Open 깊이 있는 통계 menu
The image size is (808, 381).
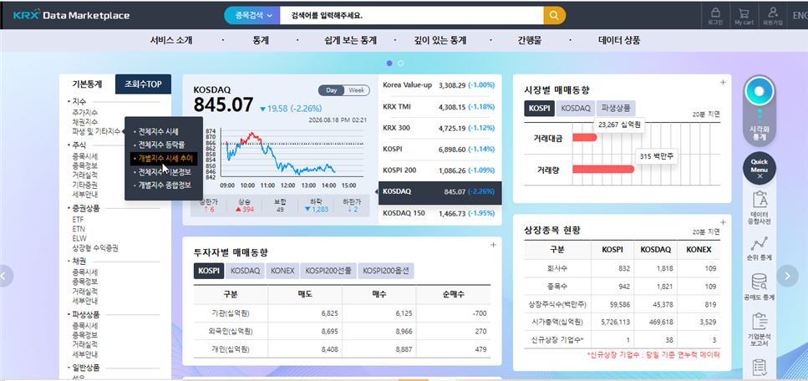(x=440, y=40)
